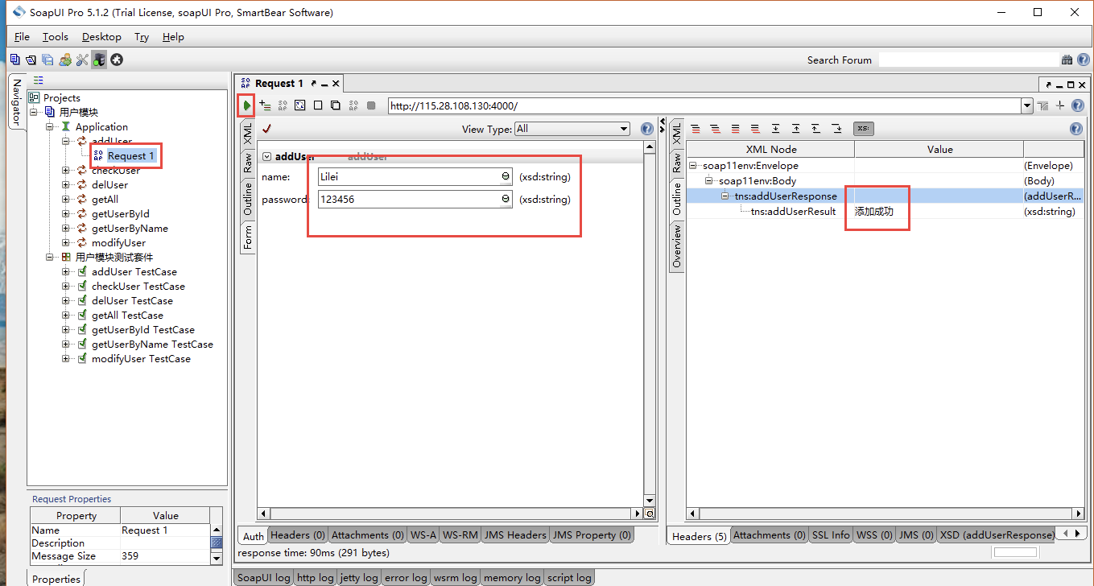This screenshot has height=586, width=1094.
Task: Show the http log tab
Action: tap(315, 577)
